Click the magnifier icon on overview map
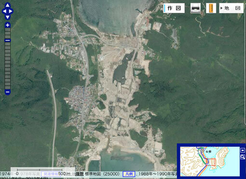This screenshot has height=179, width=246. [x=243, y=157]
